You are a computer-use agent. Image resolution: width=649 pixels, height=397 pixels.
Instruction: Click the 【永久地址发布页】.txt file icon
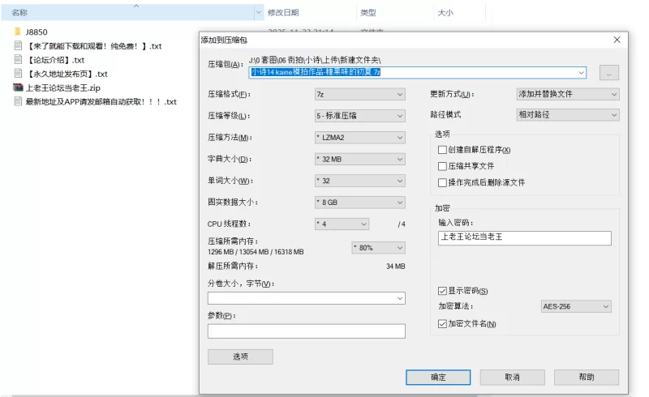coord(17,74)
